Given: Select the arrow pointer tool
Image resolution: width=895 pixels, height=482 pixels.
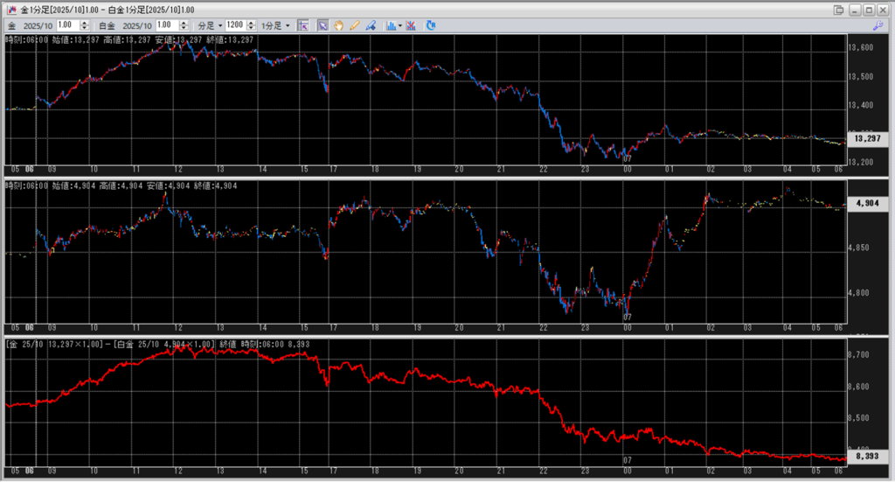Looking at the screenshot, I should [x=323, y=25].
